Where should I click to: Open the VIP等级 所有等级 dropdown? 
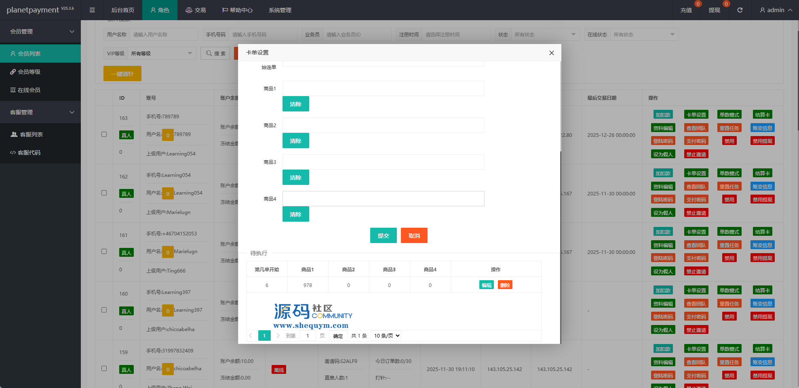tap(161, 53)
